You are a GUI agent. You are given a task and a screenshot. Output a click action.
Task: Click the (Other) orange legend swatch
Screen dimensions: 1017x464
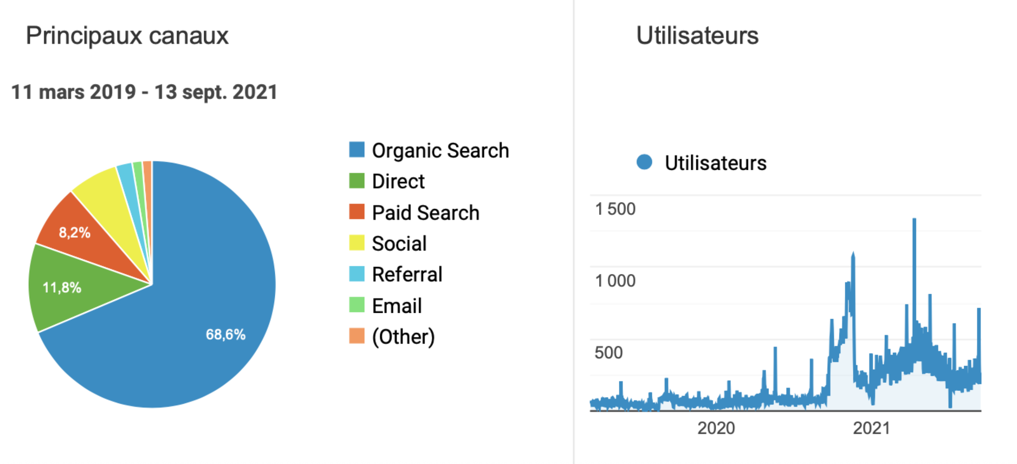(356, 336)
